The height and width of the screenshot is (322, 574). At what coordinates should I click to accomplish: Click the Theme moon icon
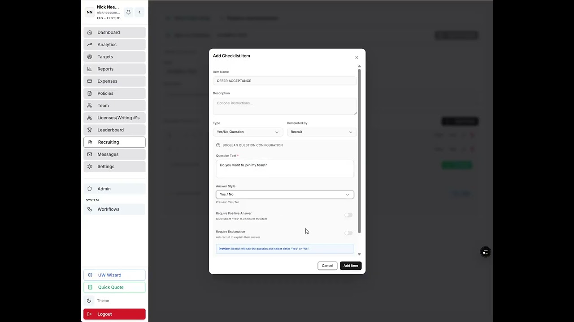coord(89,301)
